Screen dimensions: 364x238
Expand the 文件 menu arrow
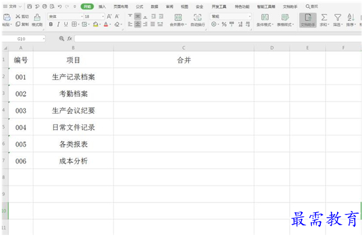(20, 7)
